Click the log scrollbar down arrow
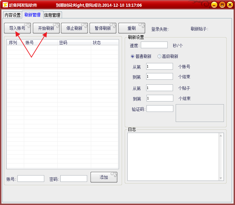The height and width of the screenshot is (205, 235). click(221, 178)
